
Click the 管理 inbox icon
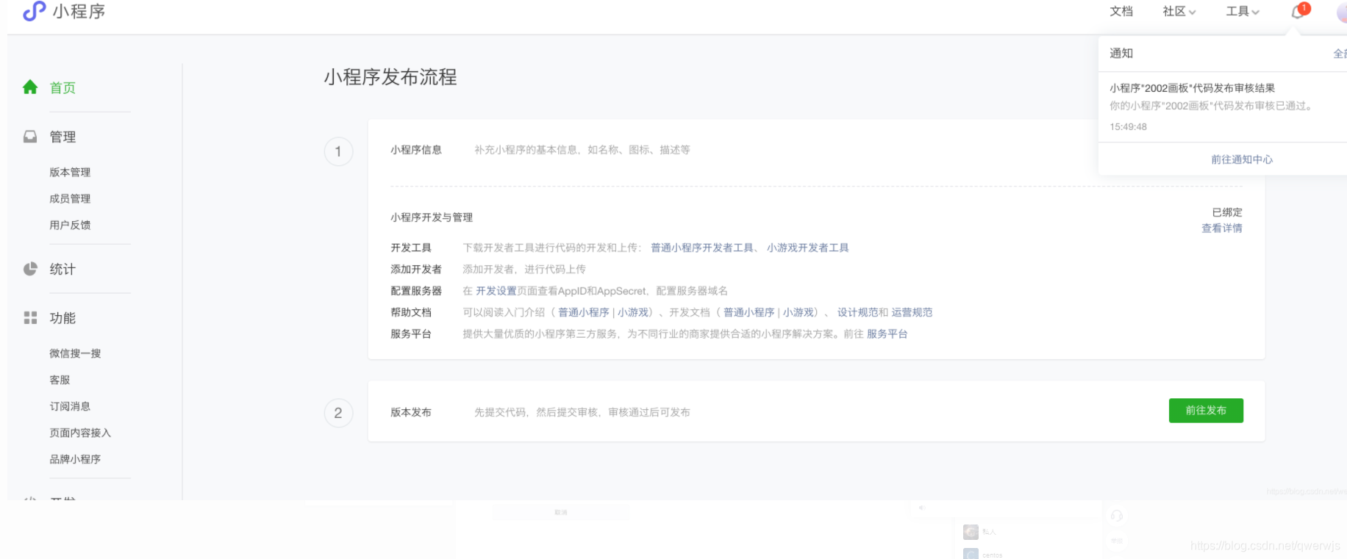coord(30,137)
